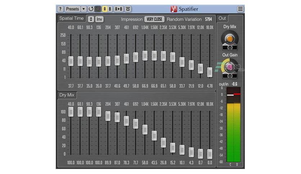
Task: Click the orange Dry Mix knob
Action: [230, 39]
